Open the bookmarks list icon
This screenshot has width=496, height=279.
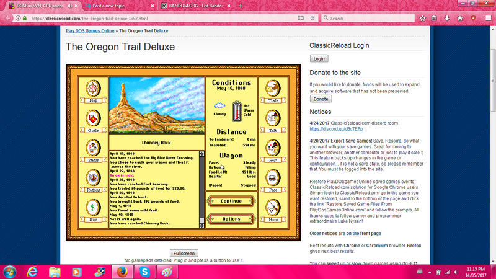coord(434,19)
